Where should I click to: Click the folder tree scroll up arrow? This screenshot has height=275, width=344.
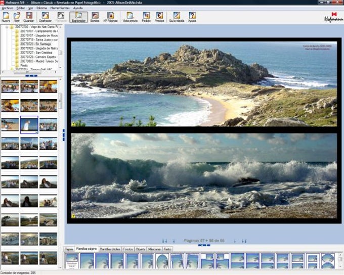[x=60, y=27]
